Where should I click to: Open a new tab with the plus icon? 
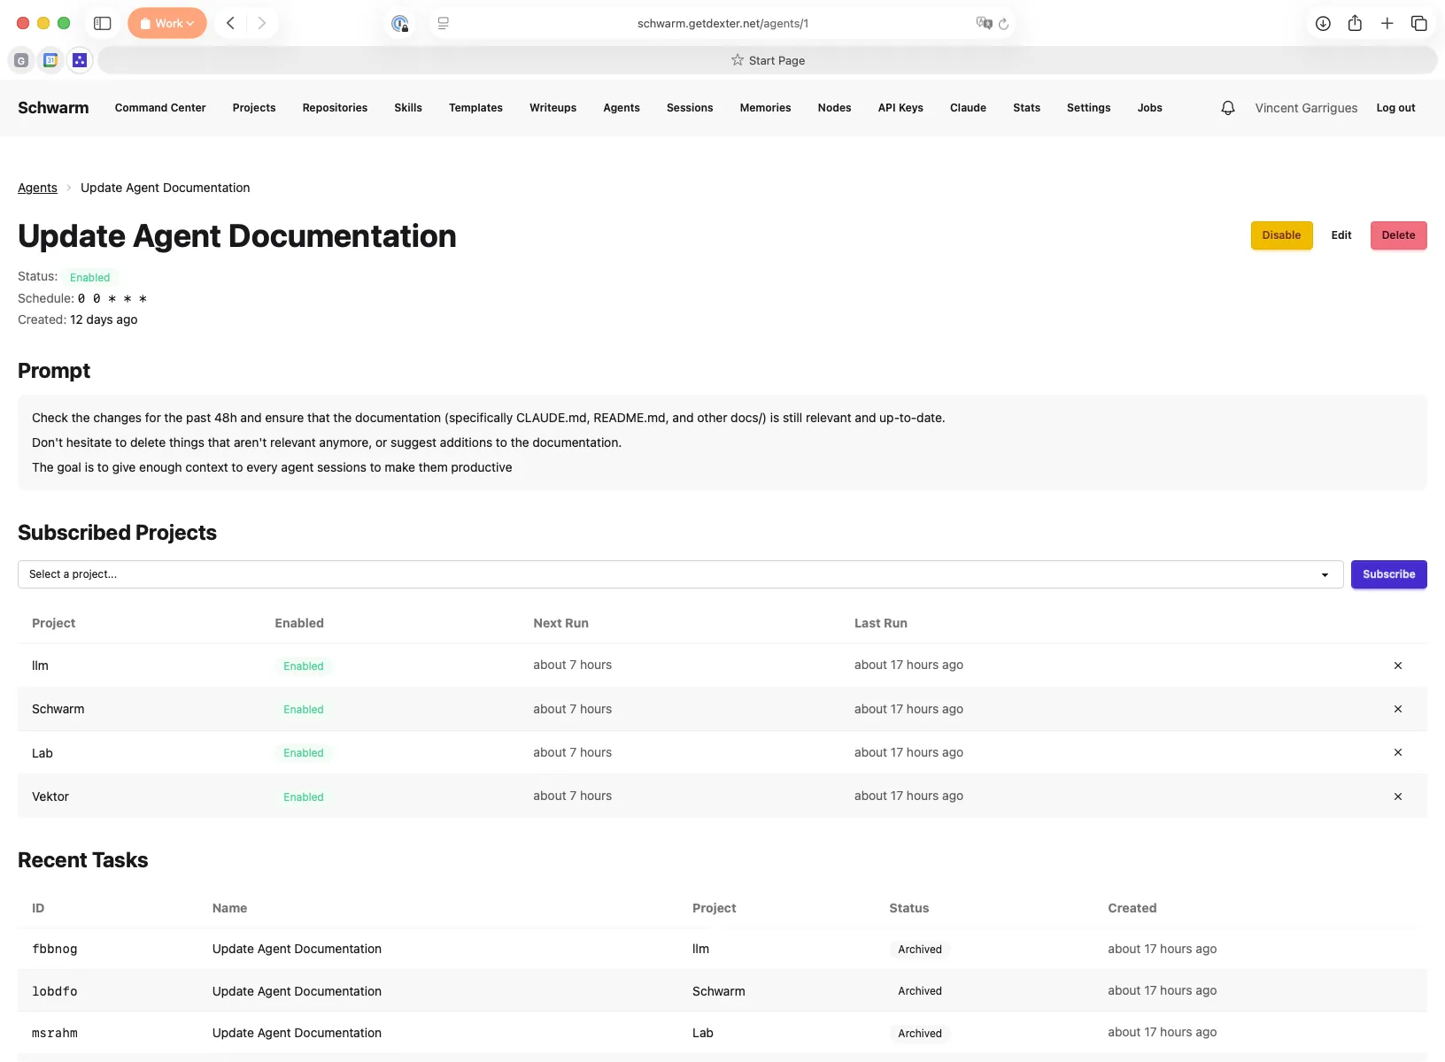(1387, 24)
